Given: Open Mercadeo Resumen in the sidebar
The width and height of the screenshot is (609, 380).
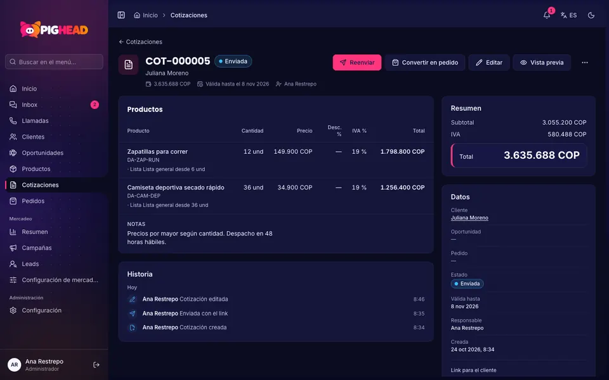Looking at the screenshot, I should 54,232.
